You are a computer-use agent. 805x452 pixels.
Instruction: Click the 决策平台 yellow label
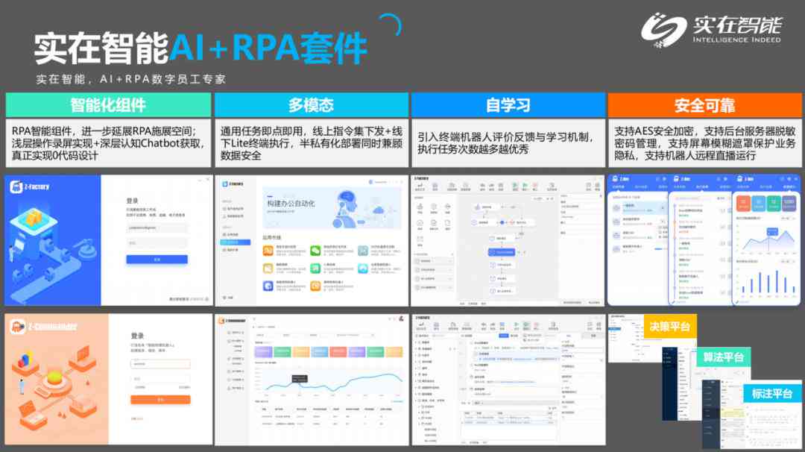(x=670, y=326)
